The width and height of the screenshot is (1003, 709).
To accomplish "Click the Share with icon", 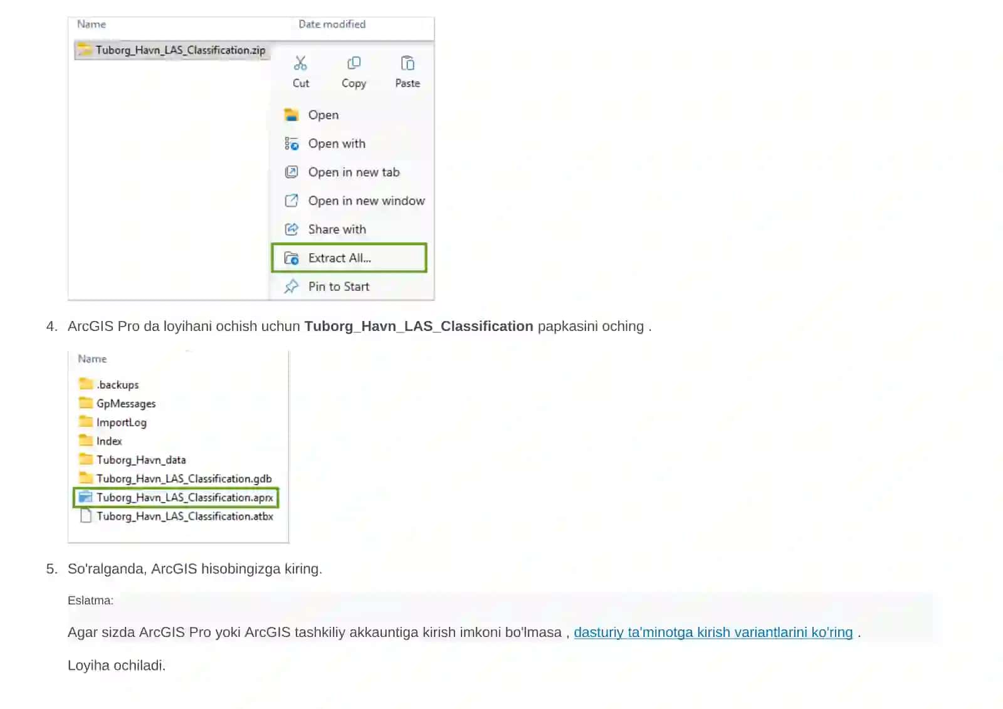I will coord(291,229).
